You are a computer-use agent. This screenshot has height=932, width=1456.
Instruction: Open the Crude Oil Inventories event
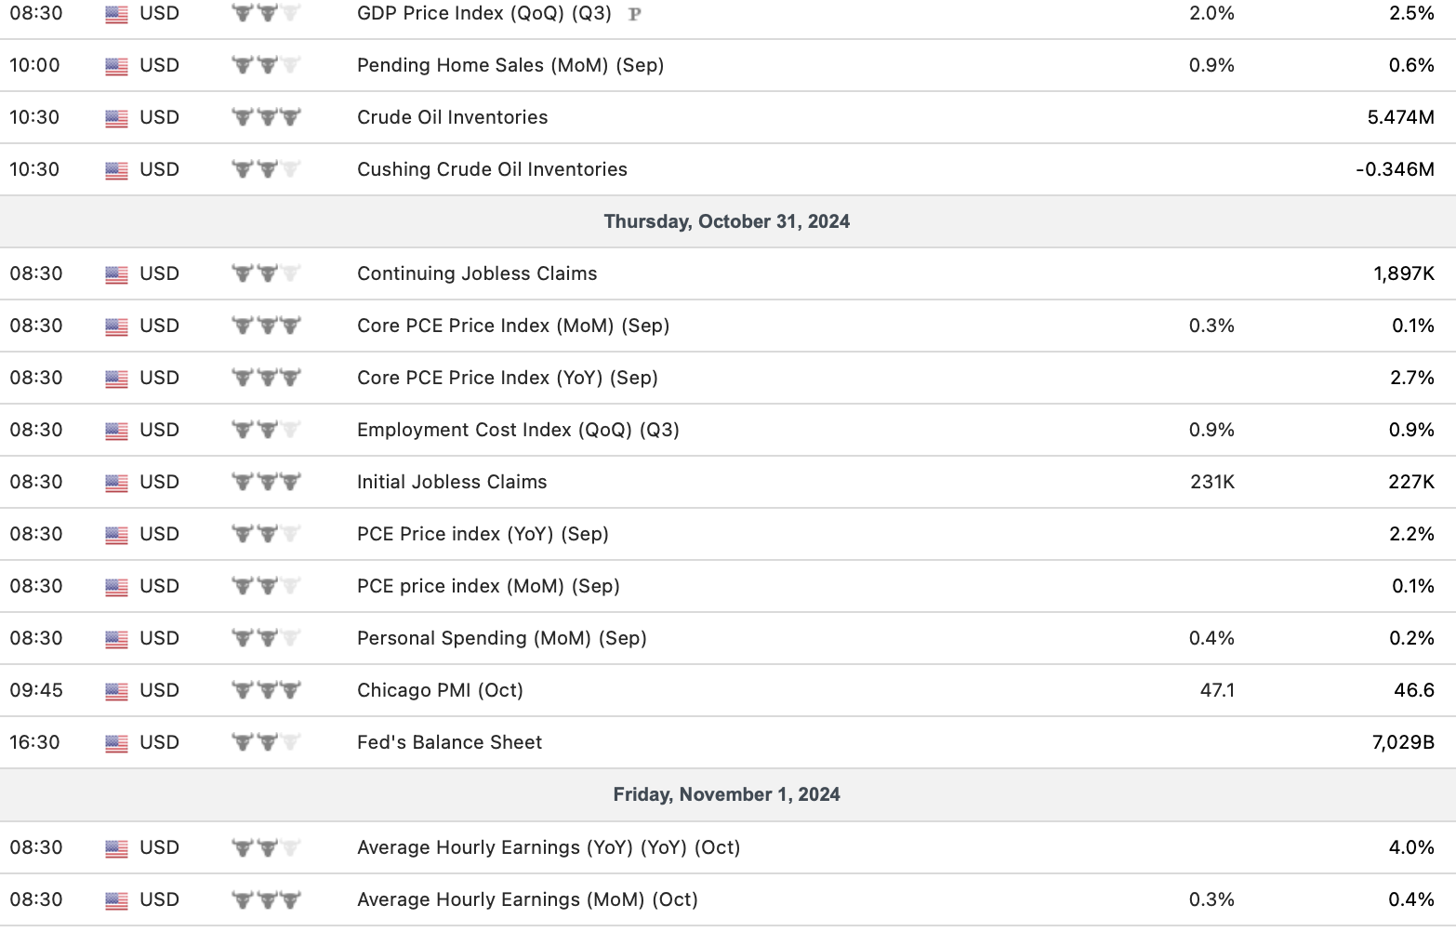coord(452,117)
